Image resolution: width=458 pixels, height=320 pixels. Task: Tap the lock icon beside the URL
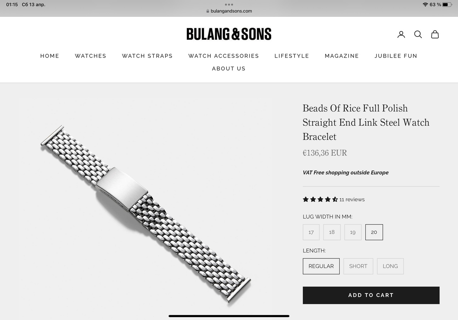tap(208, 11)
